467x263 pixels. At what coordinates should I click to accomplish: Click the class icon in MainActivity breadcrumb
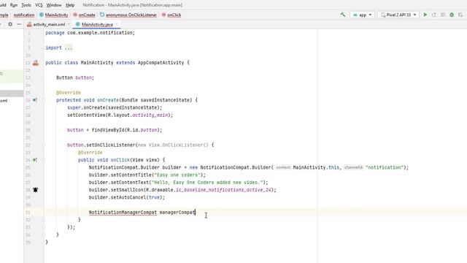tap(42, 15)
